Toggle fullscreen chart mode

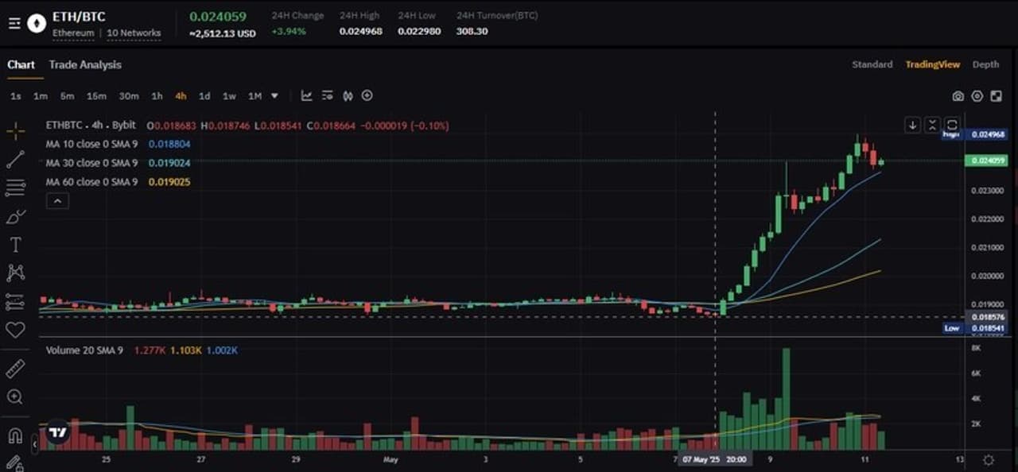click(997, 95)
